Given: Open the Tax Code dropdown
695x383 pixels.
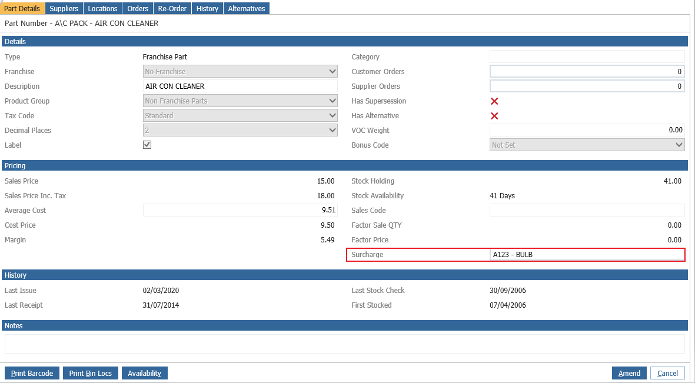Looking at the screenshot, I should click(240, 116).
